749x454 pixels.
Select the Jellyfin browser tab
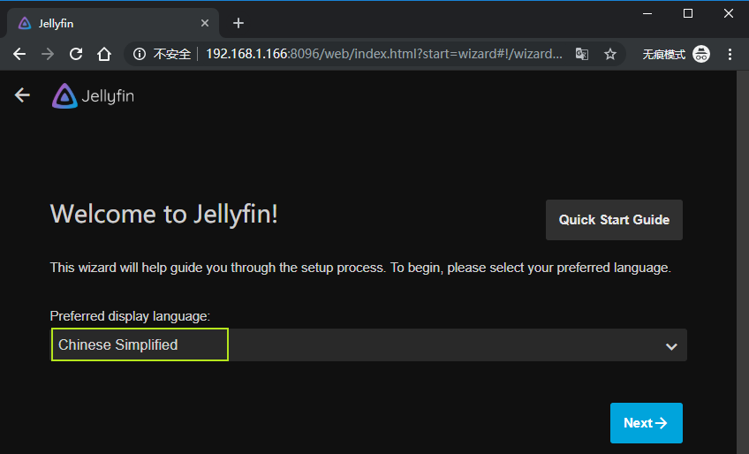(106, 23)
